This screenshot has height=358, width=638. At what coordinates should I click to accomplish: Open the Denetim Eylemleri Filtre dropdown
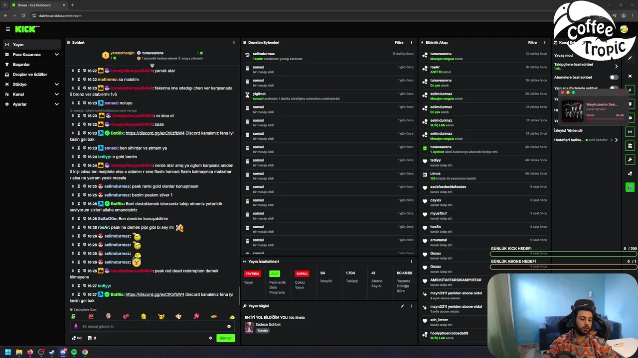coord(399,42)
